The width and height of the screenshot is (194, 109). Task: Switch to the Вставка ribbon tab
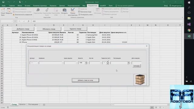click(28, 6)
